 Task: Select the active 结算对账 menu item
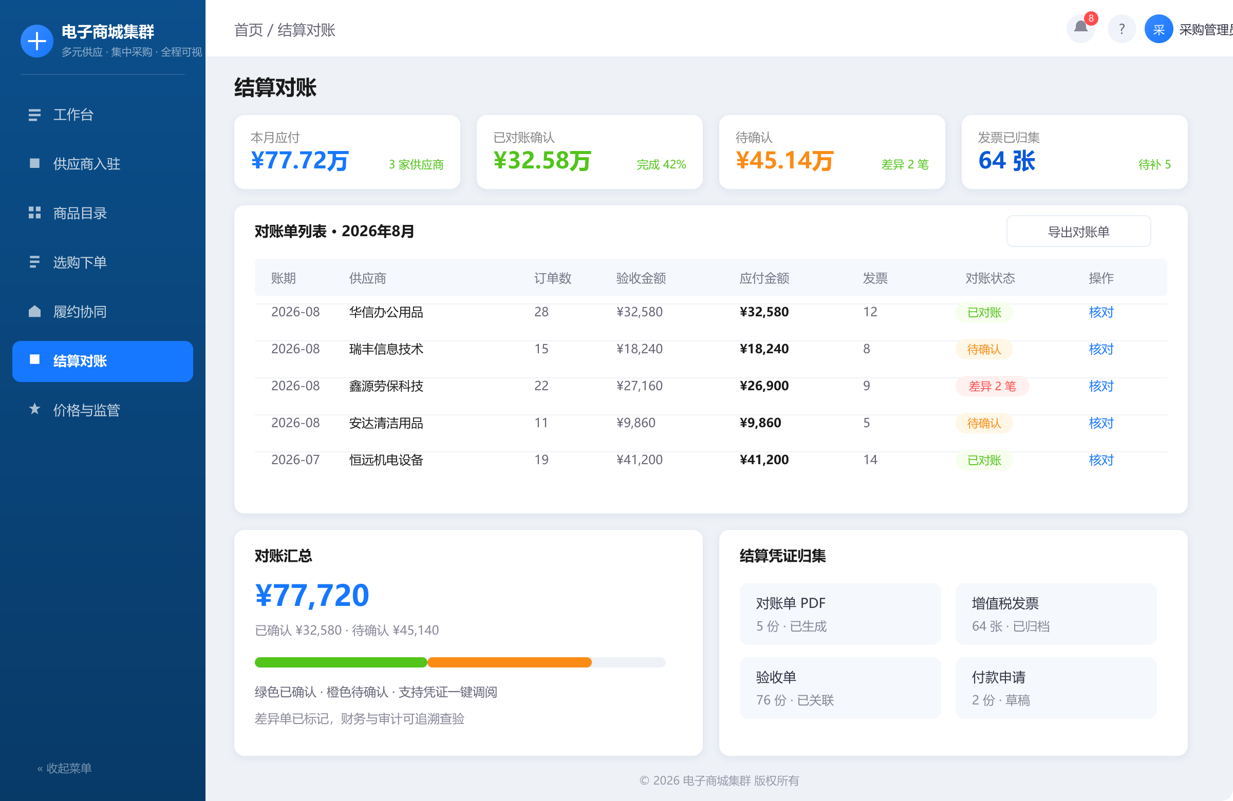point(103,361)
